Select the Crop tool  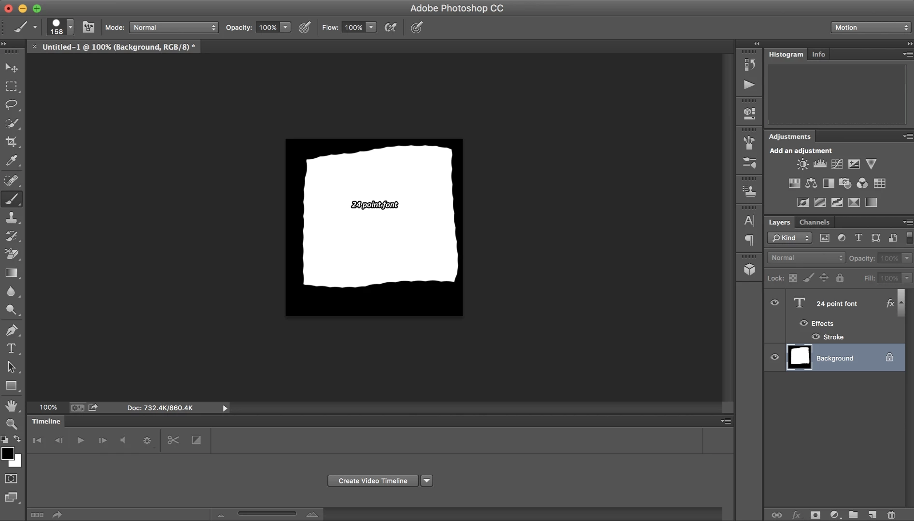click(x=11, y=142)
